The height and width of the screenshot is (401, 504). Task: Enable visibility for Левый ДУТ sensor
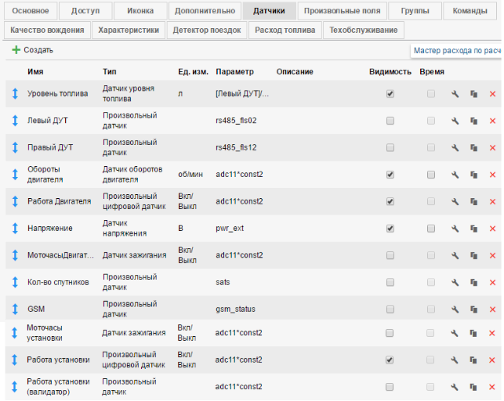390,121
